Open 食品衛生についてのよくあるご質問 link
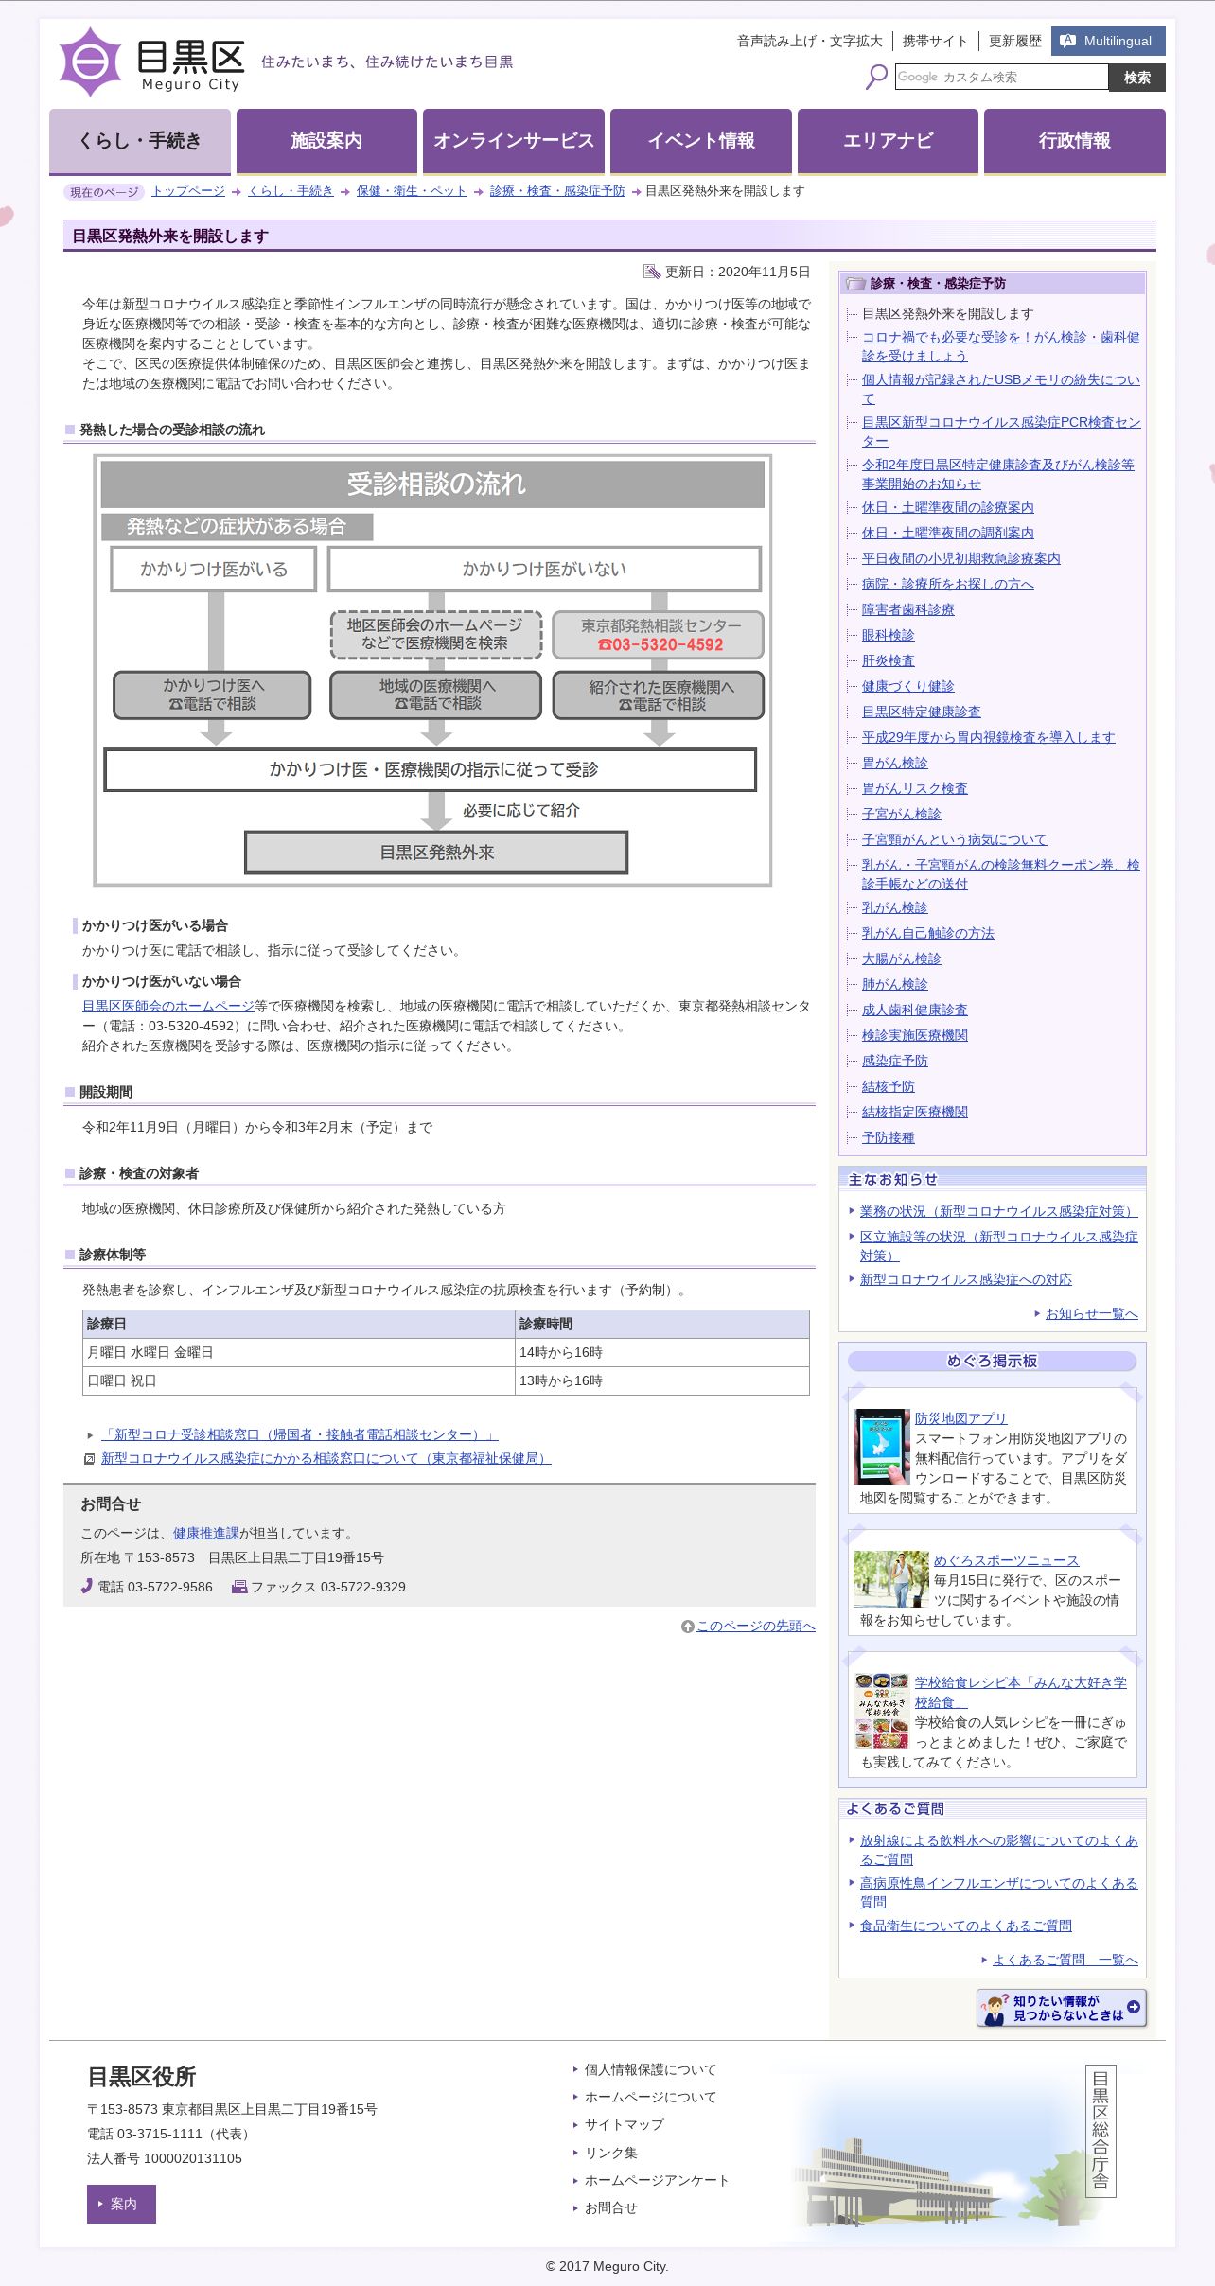 point(966,1926)
